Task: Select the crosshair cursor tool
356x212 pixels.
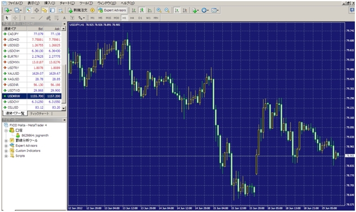Action: click(x=15, y=18)
